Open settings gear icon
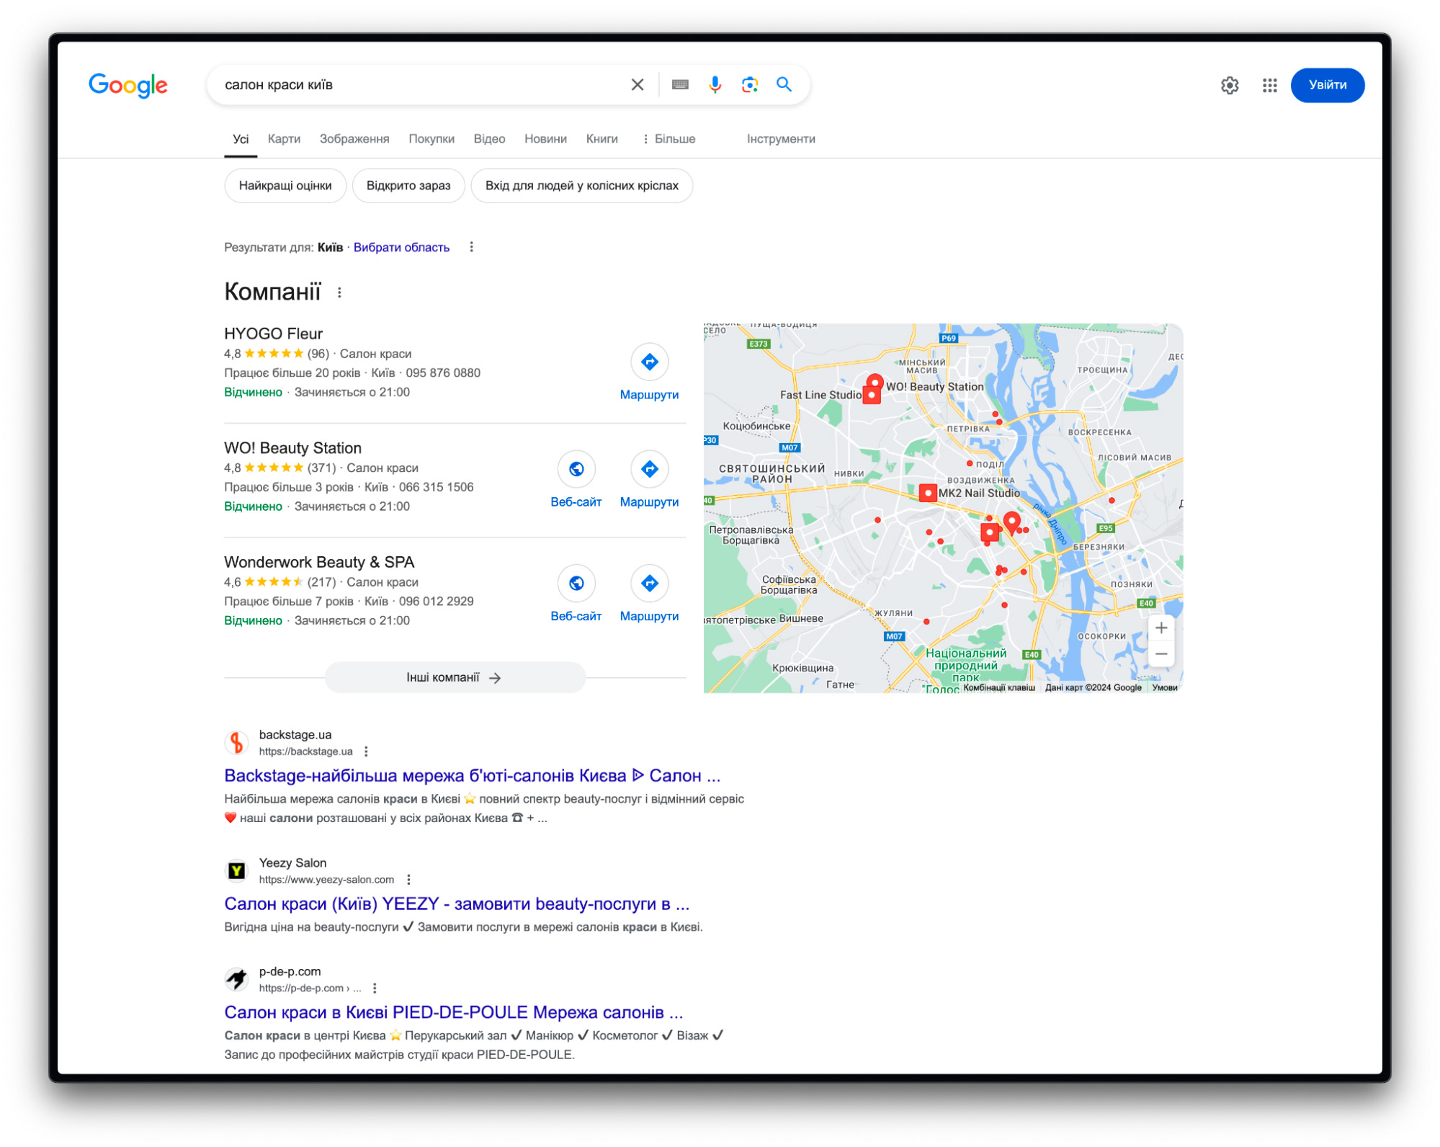The height and width of the screenshot is (1147, 1440). tap(1230, 86)
